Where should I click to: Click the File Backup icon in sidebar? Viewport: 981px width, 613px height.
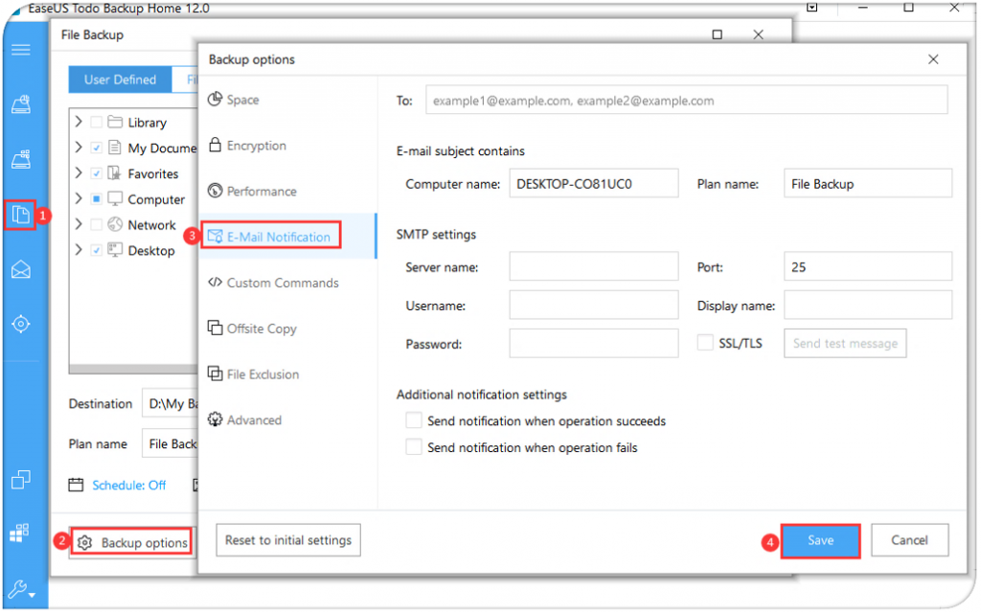point(21,216)
